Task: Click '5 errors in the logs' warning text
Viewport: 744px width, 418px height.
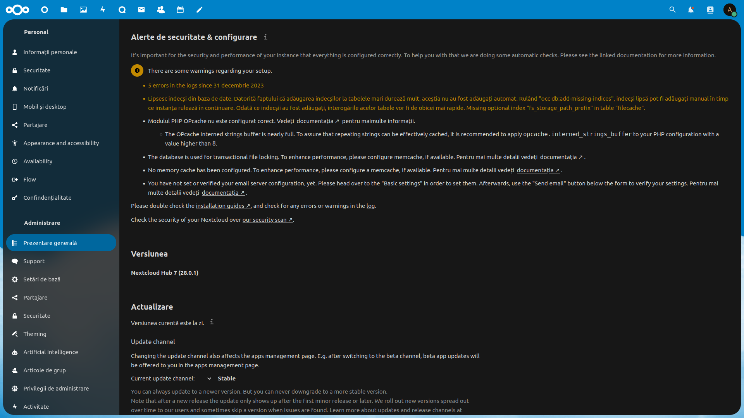Action: point(206,86)
